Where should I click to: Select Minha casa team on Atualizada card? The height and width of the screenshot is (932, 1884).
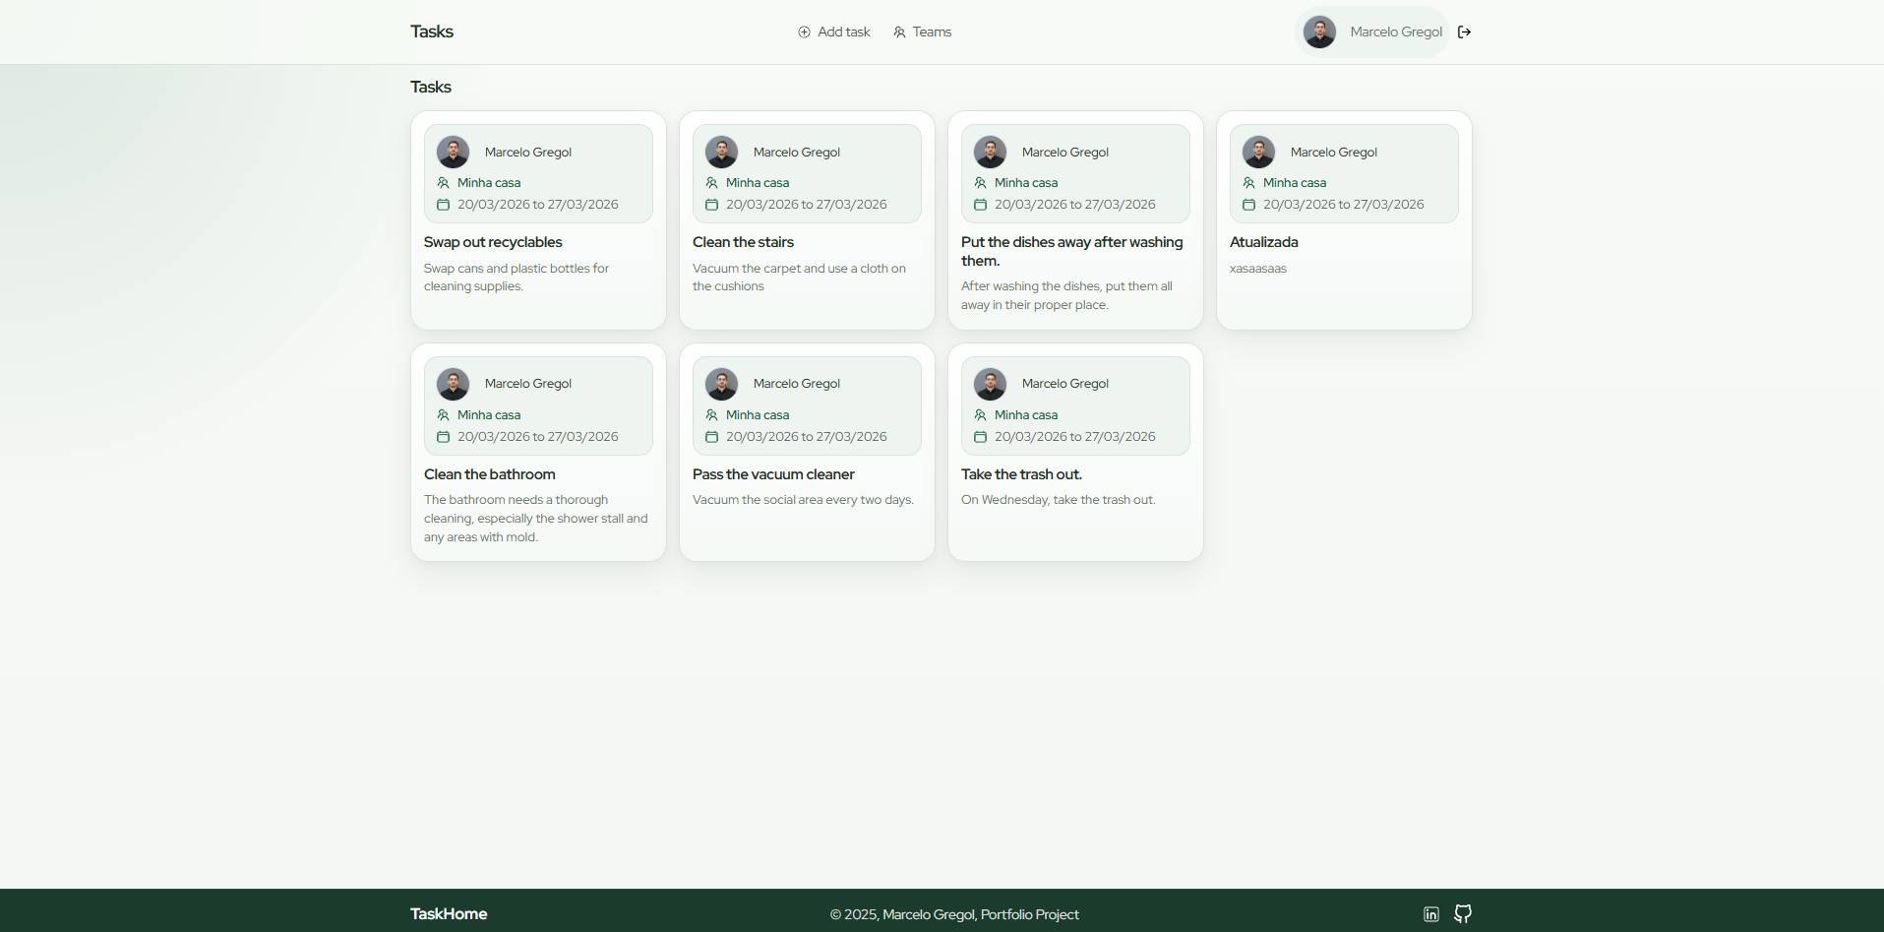1294,183
